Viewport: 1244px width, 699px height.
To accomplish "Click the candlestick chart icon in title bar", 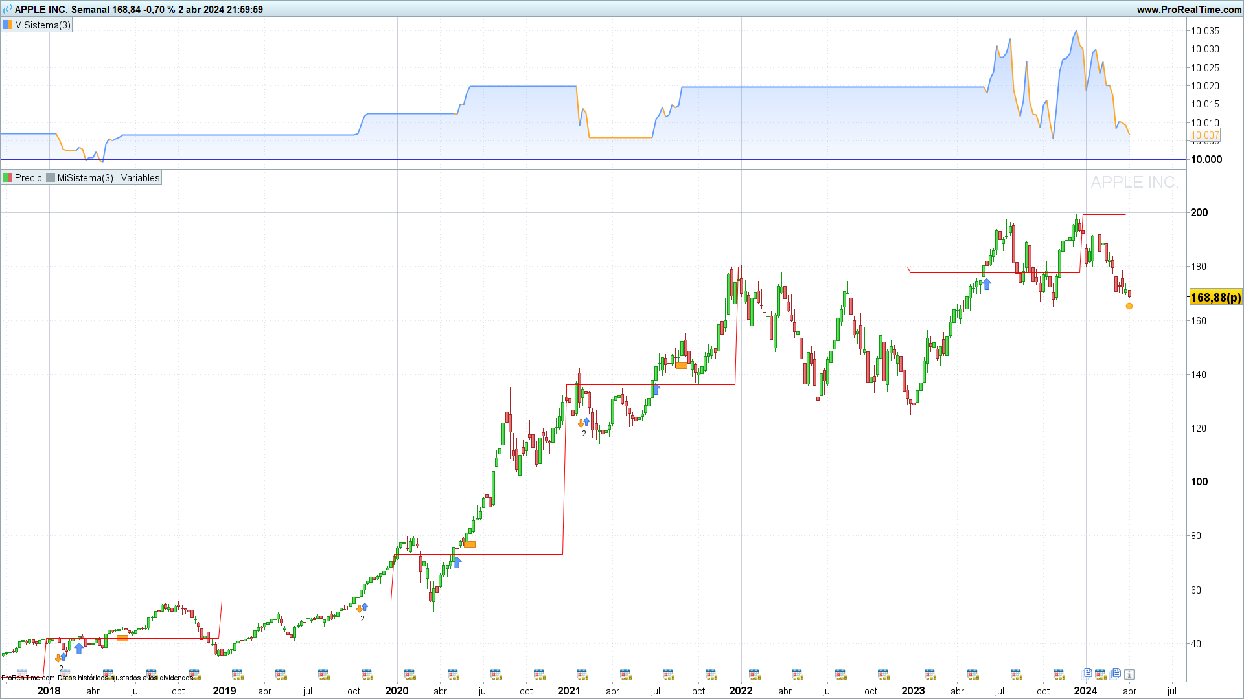I will pyautogui.click(x=7, y=10).
